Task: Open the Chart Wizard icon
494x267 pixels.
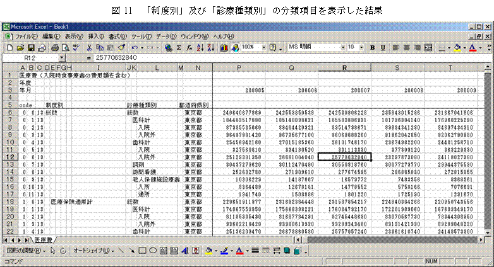Action: pyautogui.click(x=224, y=47)
